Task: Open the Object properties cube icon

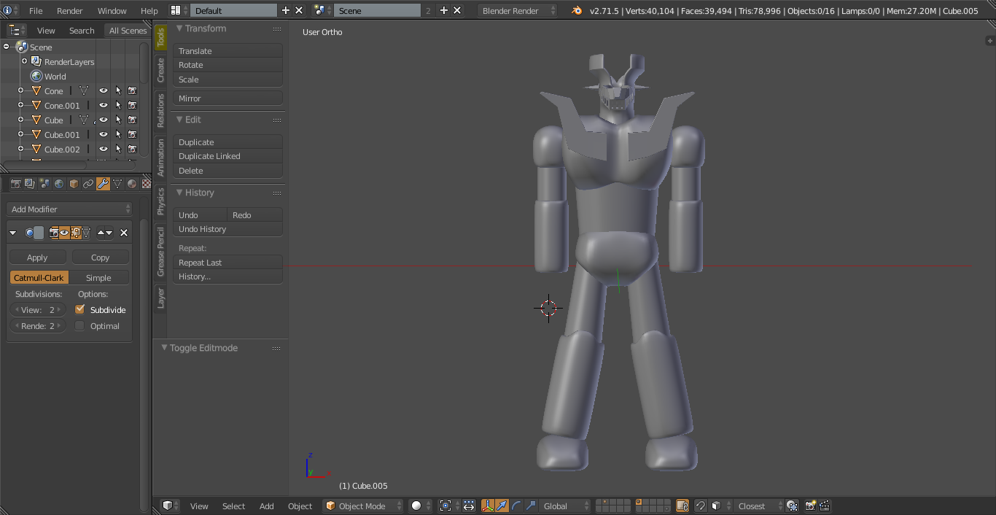Action: [74, 184]
